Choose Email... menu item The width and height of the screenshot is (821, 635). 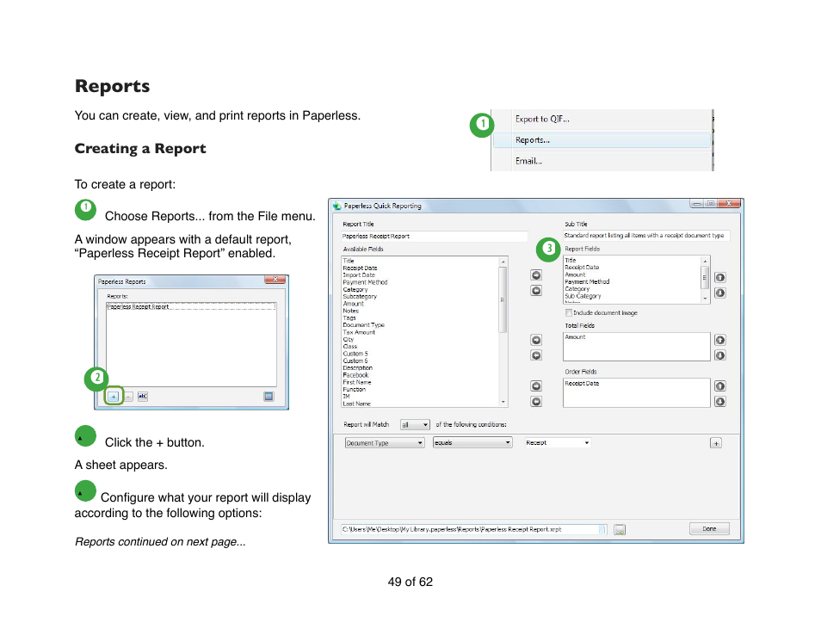tap(528, 161)
